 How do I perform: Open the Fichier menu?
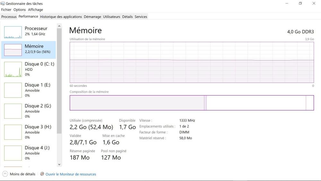6,10
